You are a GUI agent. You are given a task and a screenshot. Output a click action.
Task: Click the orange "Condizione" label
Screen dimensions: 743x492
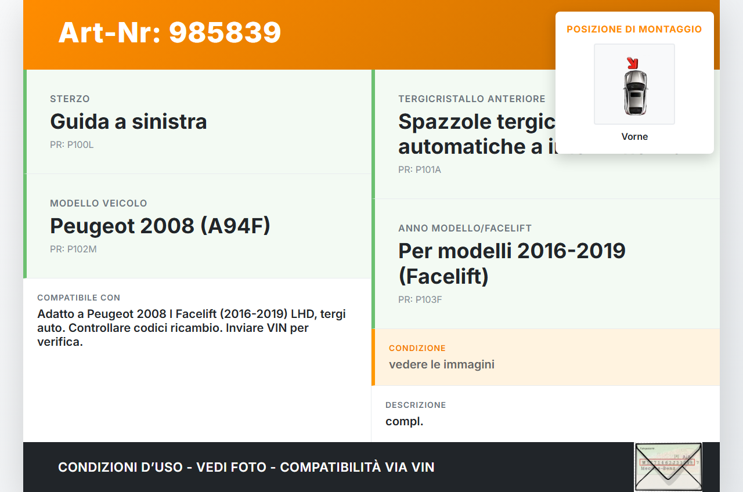click(x=417, y=348)
